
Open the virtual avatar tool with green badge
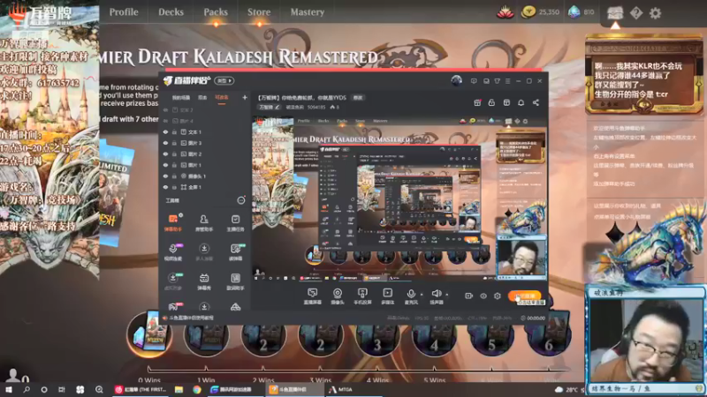173,281
